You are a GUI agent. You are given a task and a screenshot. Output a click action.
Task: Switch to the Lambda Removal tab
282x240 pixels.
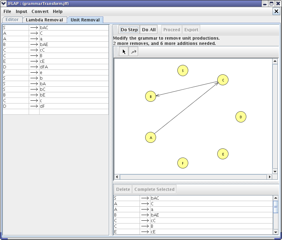44,20
